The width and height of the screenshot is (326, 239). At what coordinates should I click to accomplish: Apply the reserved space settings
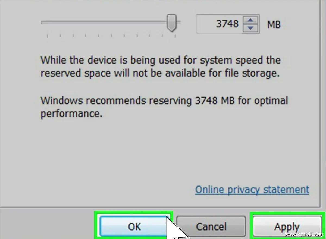[x=287, y=226]
